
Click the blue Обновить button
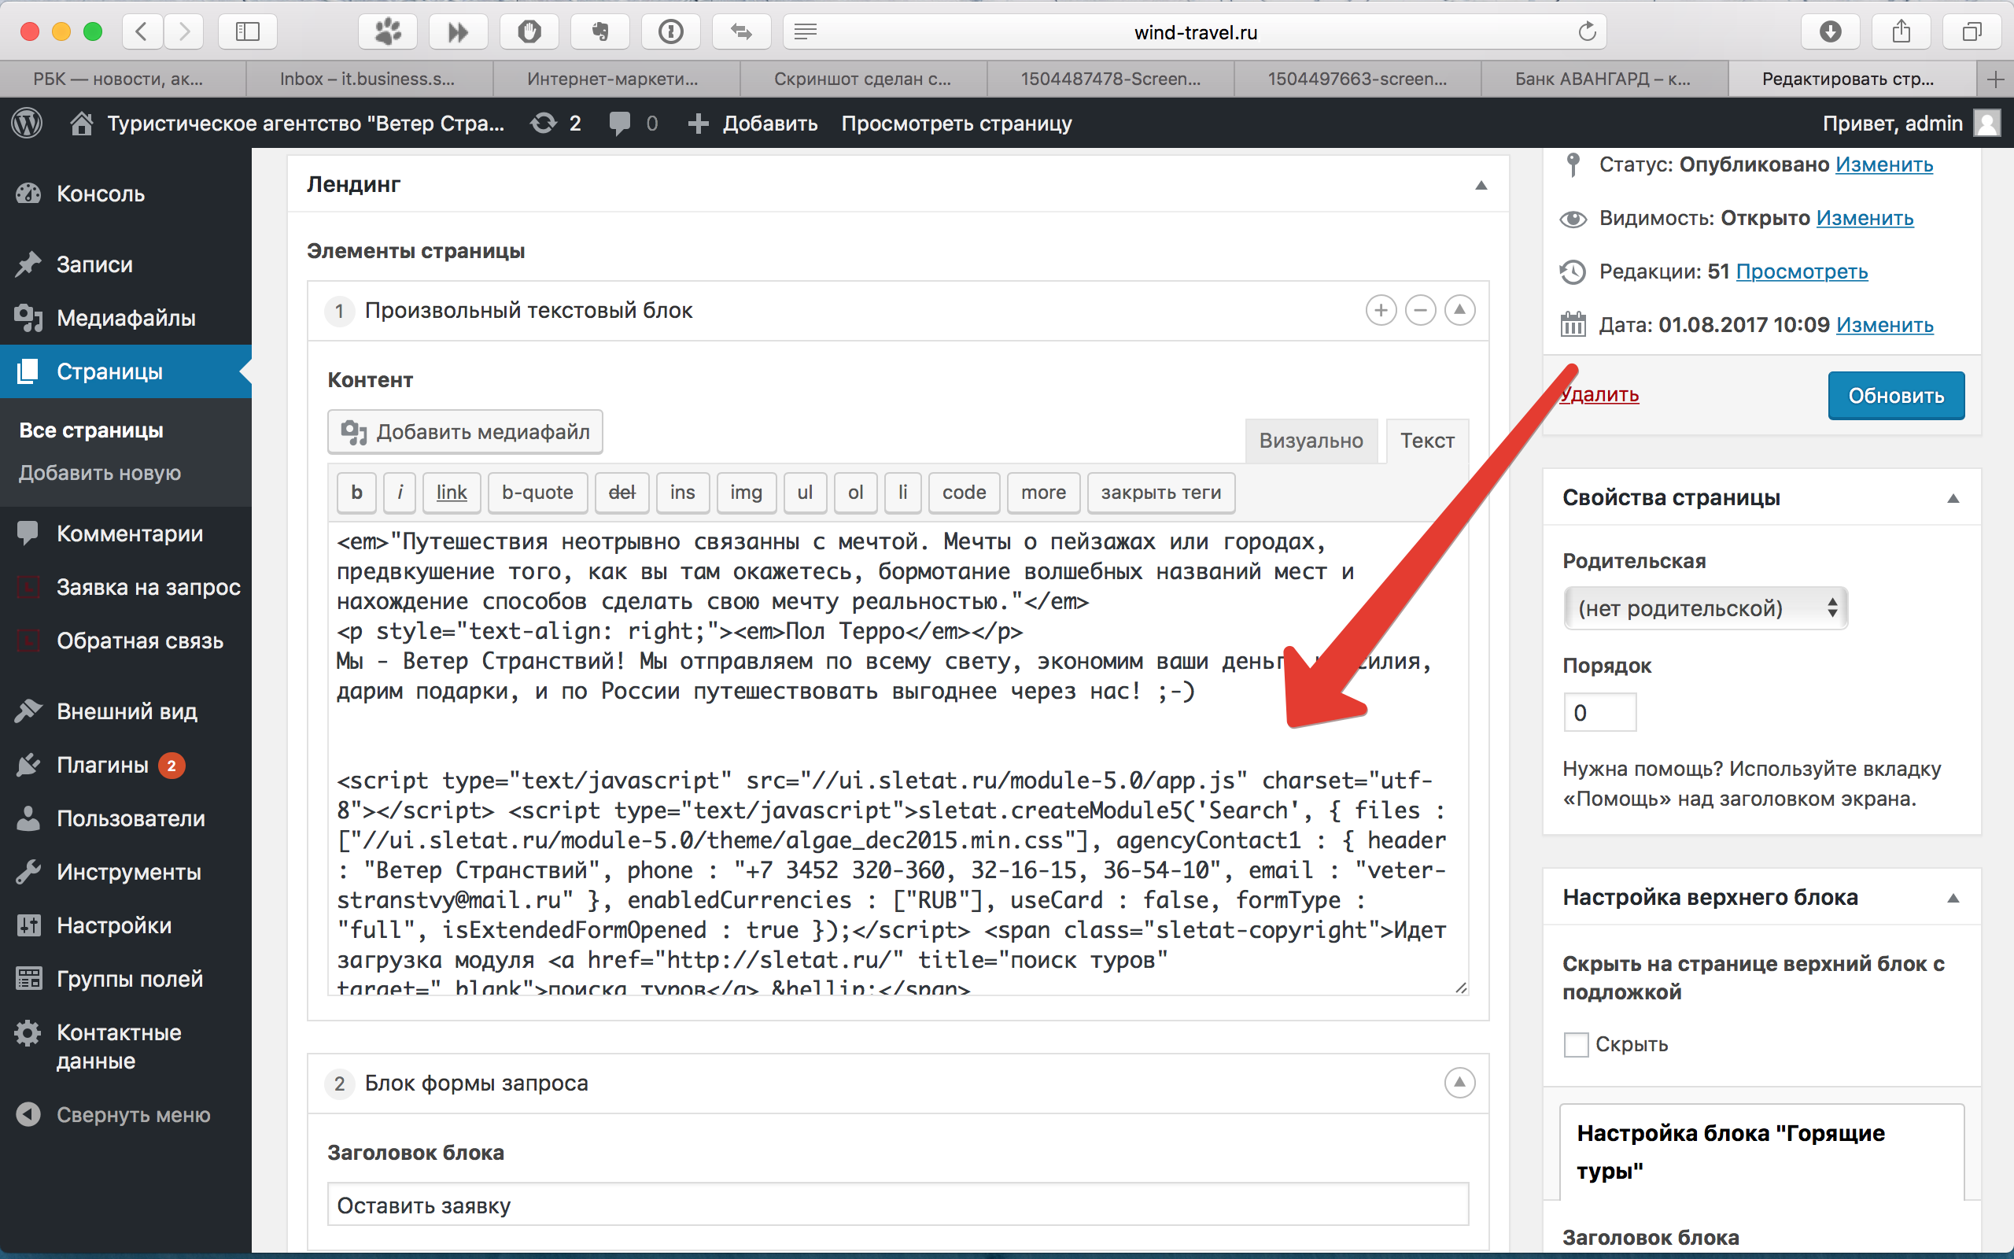pyautogui.click(x=1896, y=396)
